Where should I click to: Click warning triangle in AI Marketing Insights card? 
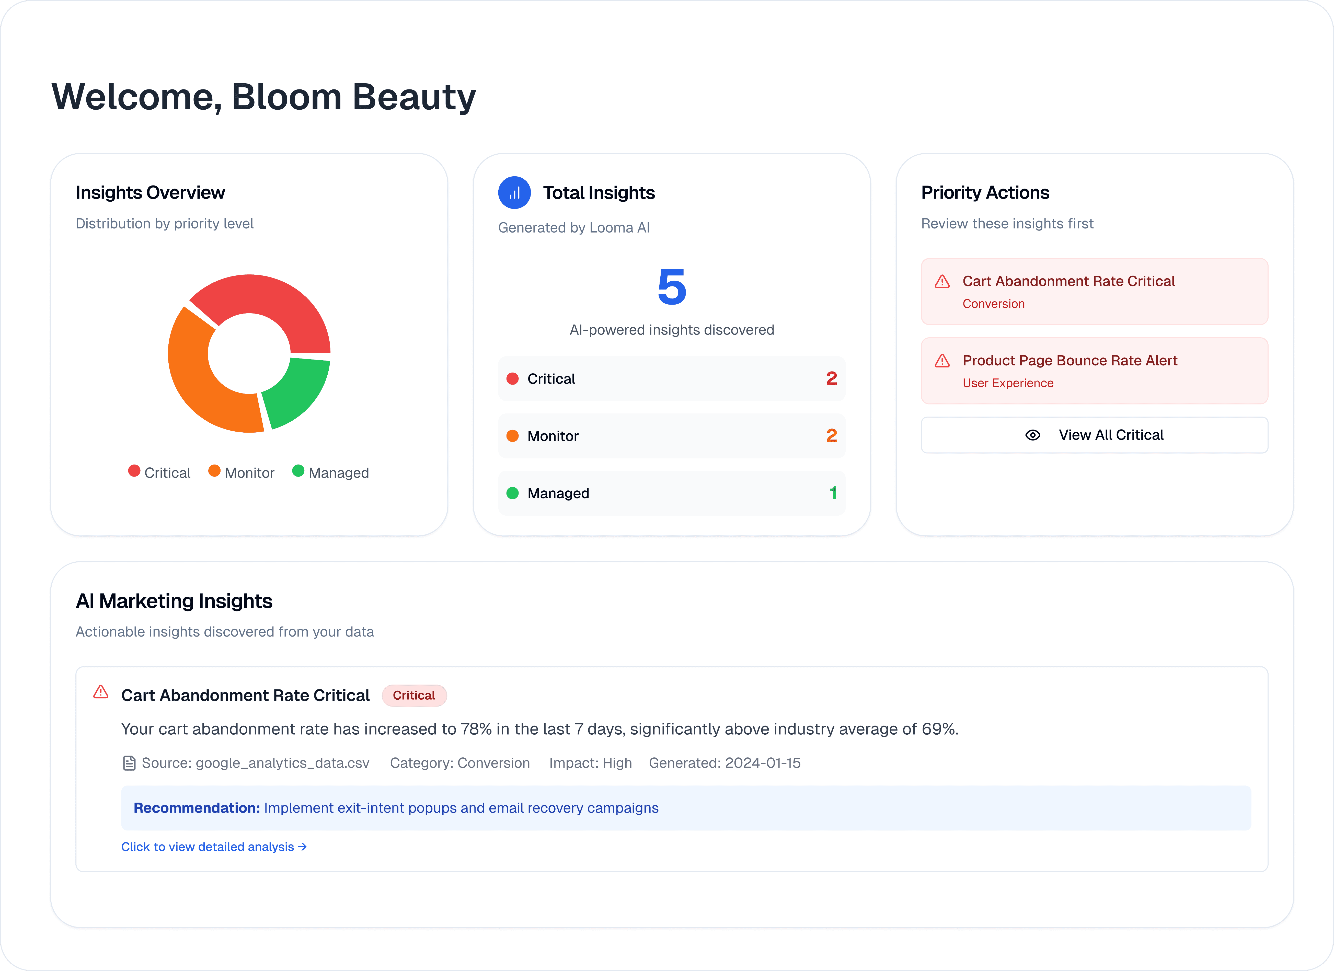(101, 692)
